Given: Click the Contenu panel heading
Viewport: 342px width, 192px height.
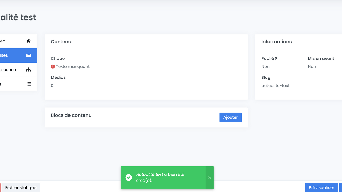Looking at the screenshot, I should [x=61, y=42].
